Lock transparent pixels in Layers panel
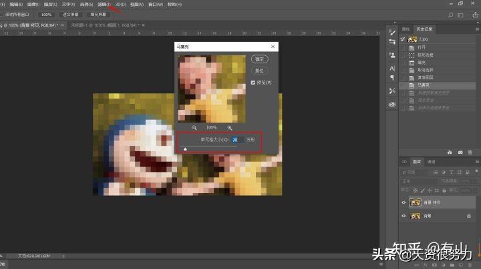481x269 pixels. 415,190
